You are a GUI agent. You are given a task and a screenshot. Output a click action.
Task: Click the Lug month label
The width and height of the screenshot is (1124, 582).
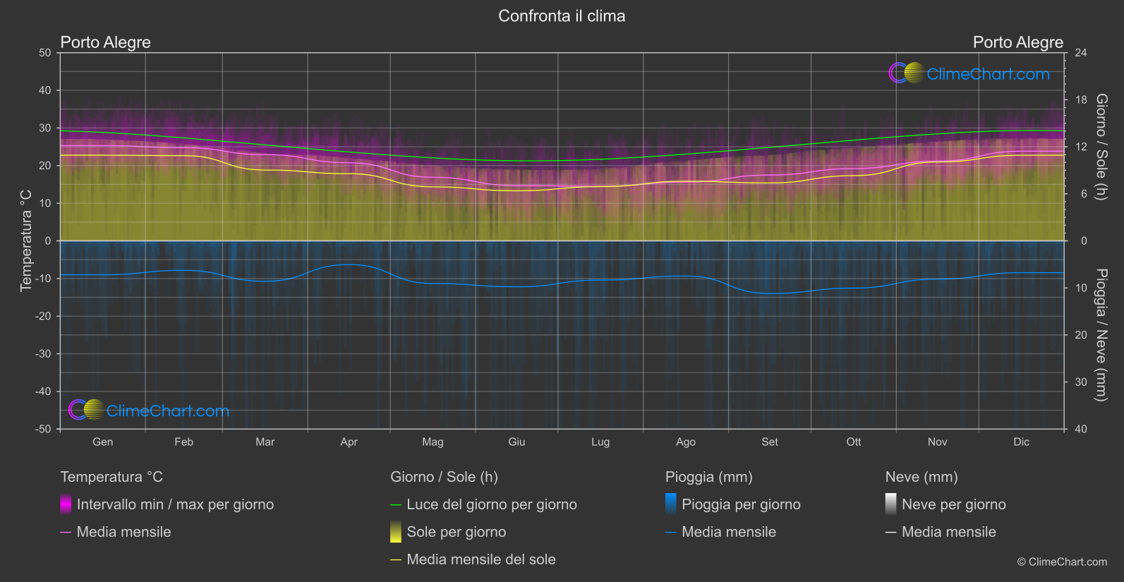click(600, 442)
